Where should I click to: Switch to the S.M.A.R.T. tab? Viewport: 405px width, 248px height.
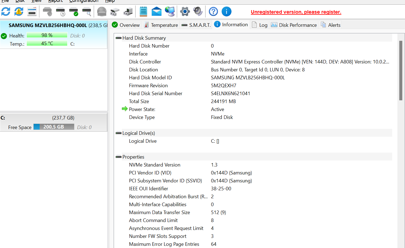click(196, 25)
